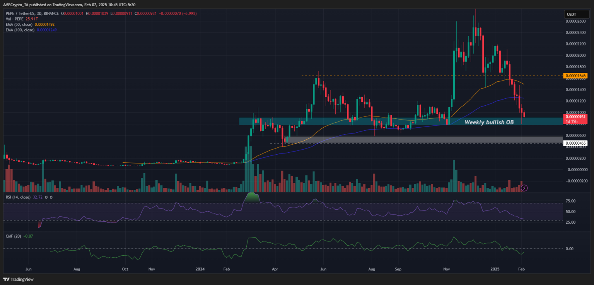Click the 0.00002000 price axis label
The width and height of the screenshot is (594, 285).
tap(576, 56)
